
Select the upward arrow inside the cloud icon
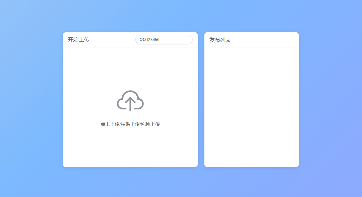[130, 103]
